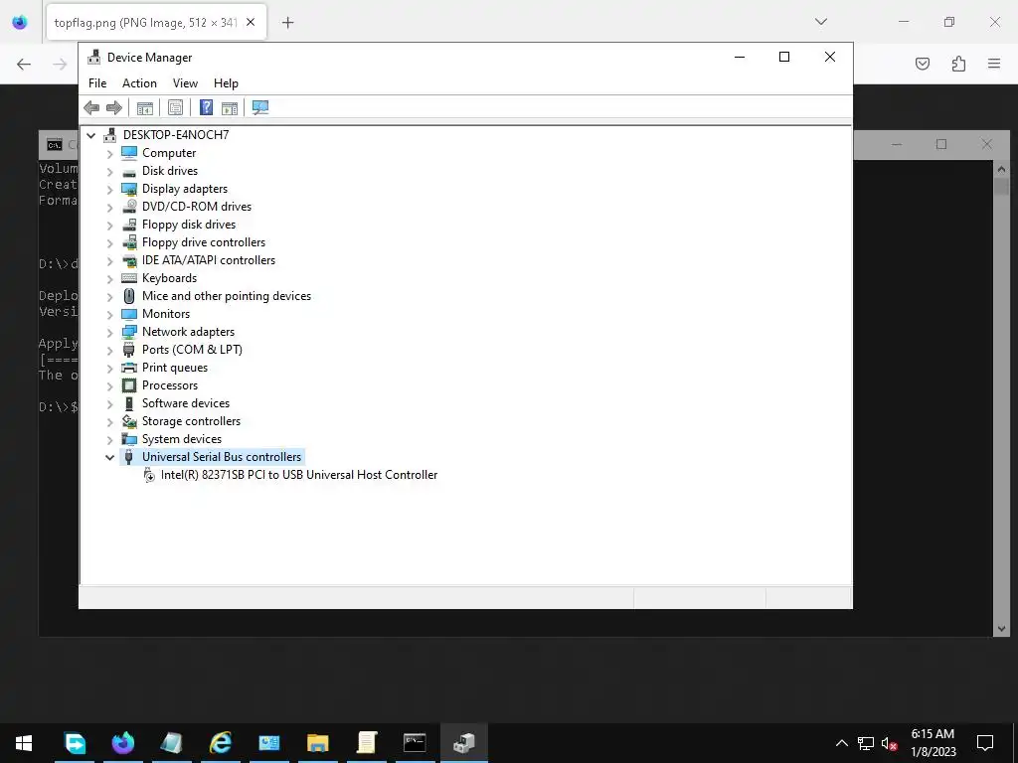
Task: Open the notification center icon
Action: (x=985, y=743)
